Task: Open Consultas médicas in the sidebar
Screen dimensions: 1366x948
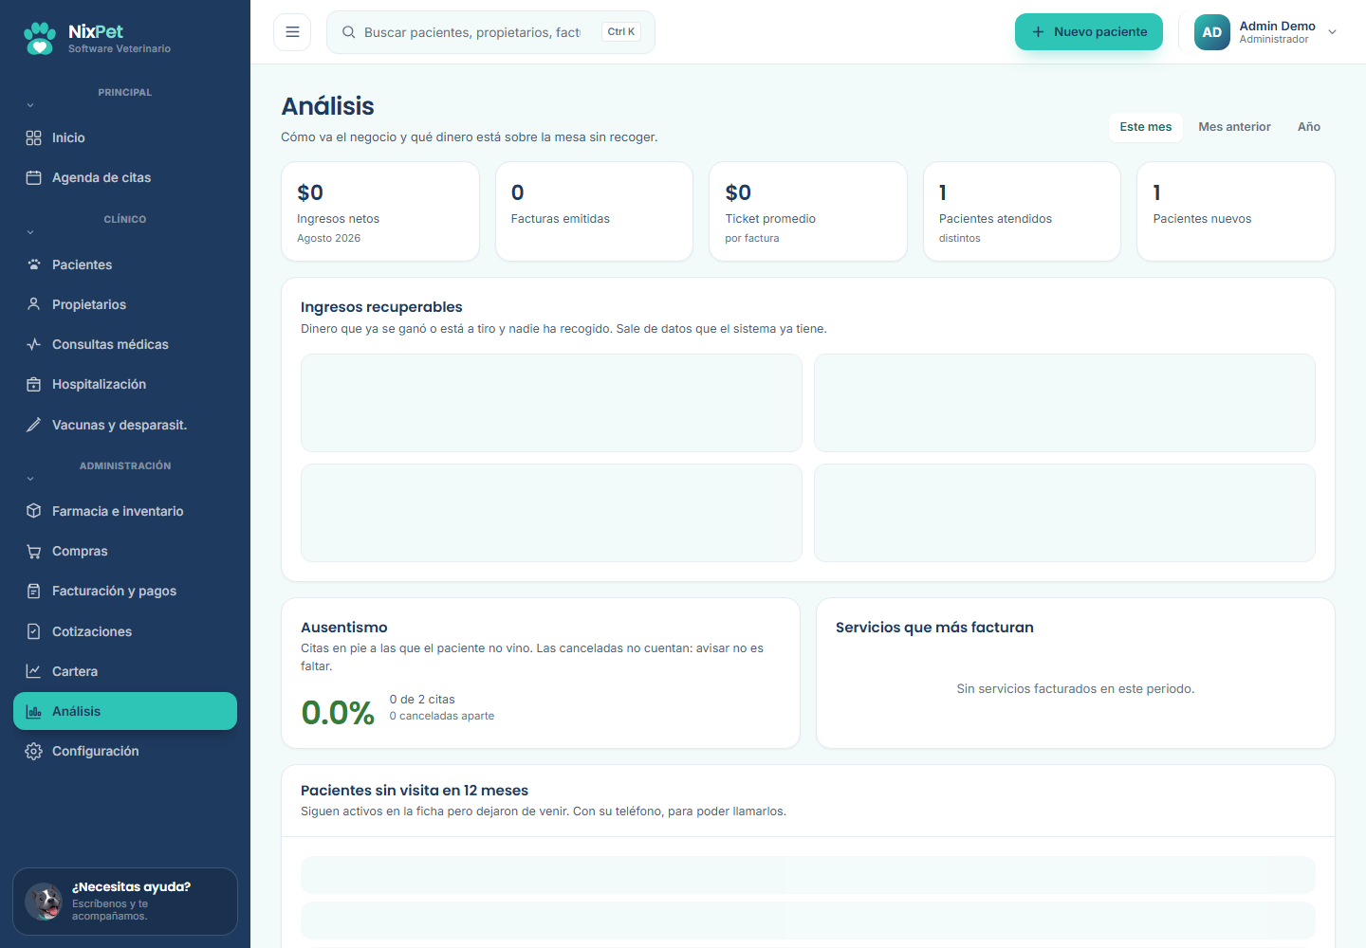Action: coord(125,344)
